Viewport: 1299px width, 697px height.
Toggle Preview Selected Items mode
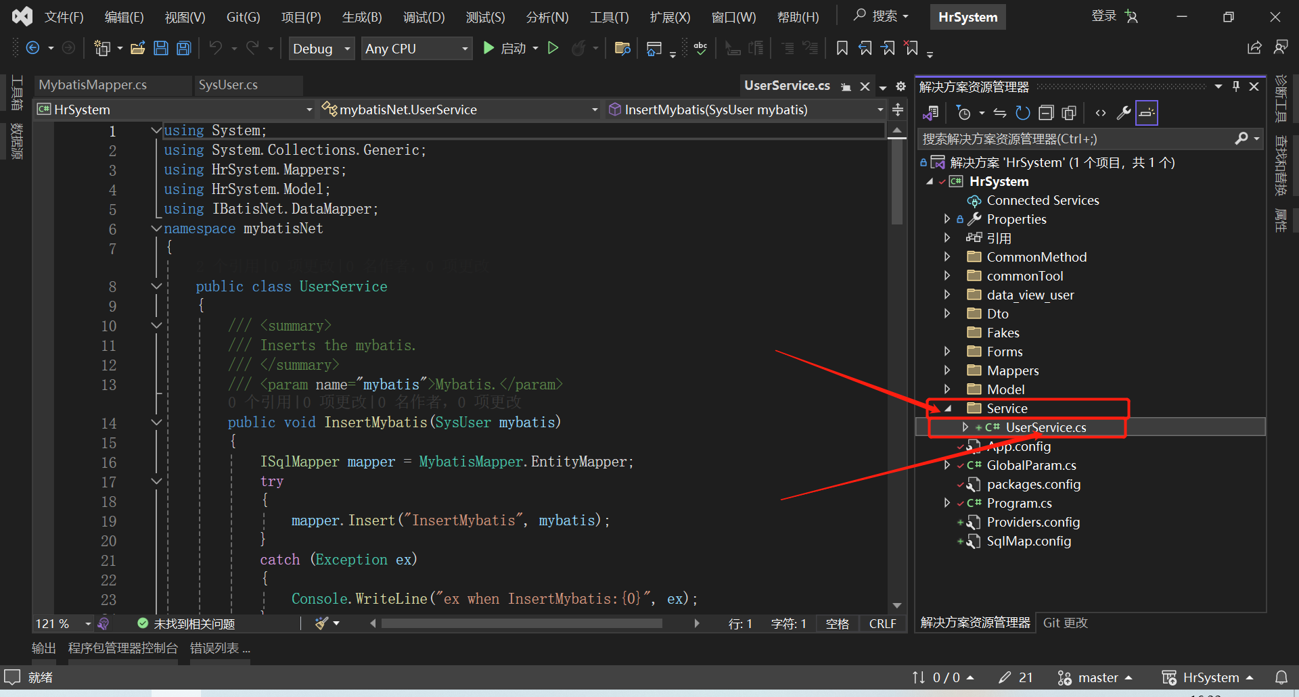(1146, 112)
